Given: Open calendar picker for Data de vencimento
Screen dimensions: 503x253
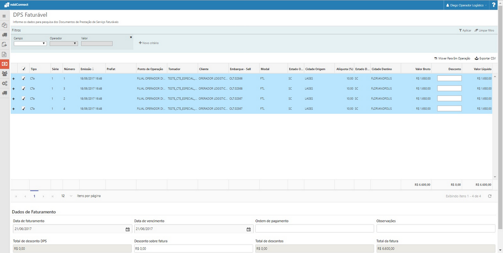Looking at the screenshot, I should click(x=249, y=229).
